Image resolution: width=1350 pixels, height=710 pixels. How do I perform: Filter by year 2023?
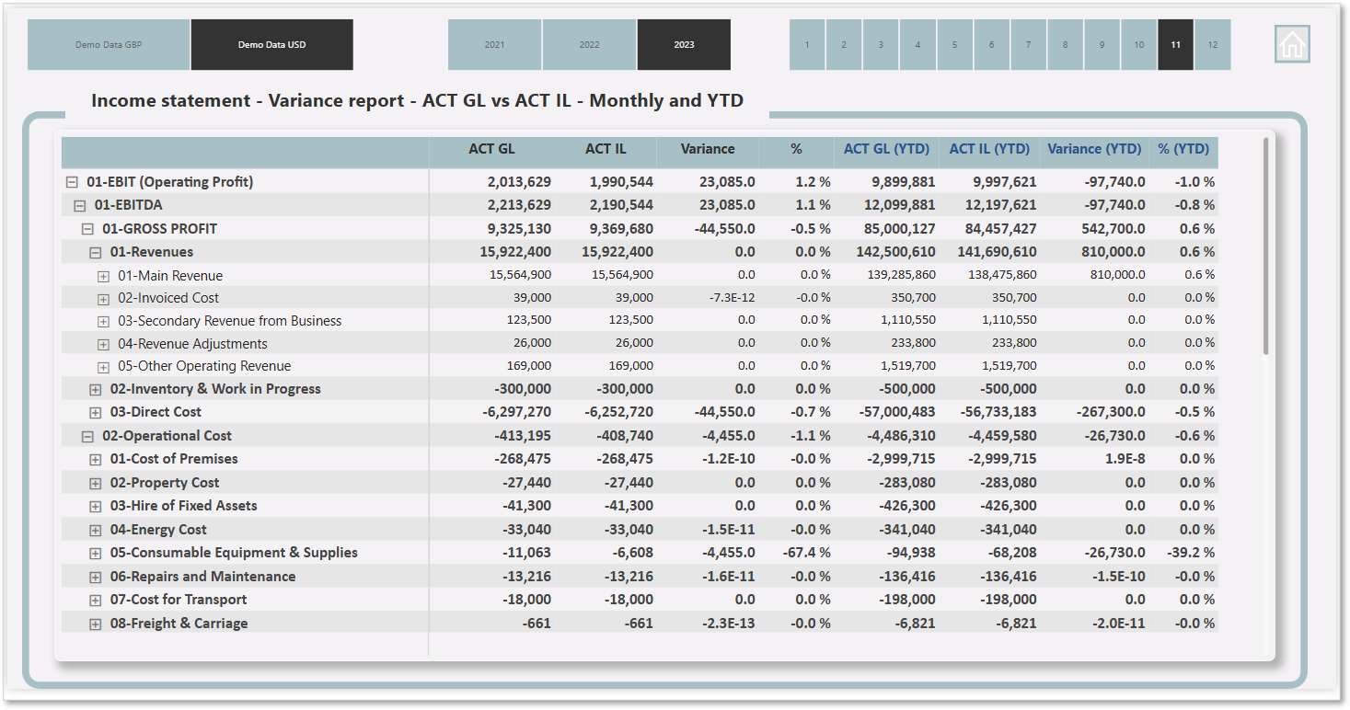[x=684, y=44]
